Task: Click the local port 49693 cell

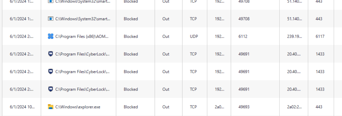Action: point(244,107)
